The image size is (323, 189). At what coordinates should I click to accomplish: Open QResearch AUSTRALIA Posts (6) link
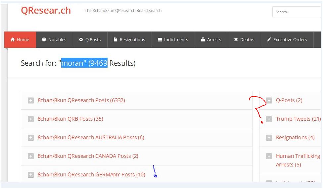91,137
